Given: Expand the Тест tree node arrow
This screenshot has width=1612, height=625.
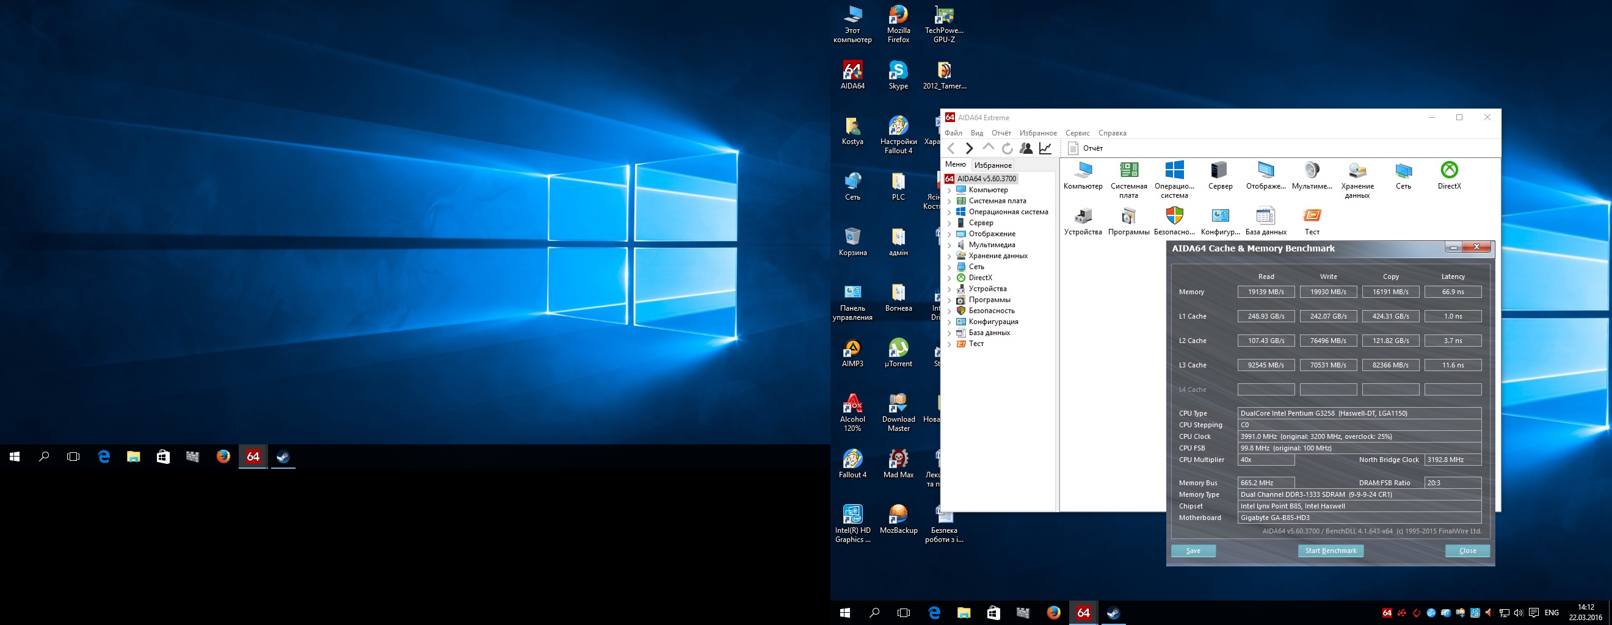Looking at the screenshot, I should 949,344.
